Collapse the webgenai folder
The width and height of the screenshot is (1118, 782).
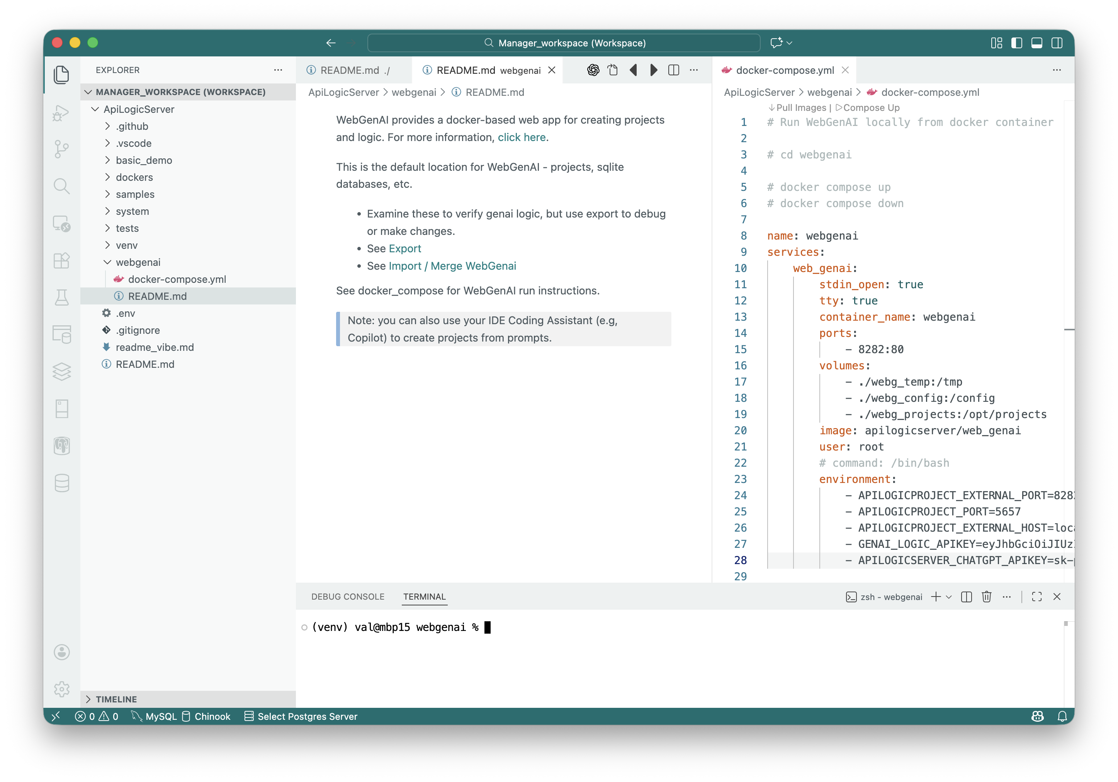[x=138, y=262]
